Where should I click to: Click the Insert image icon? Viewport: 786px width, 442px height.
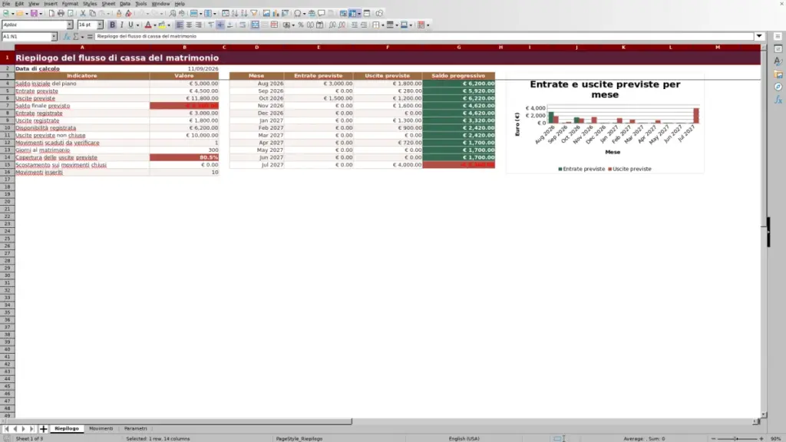pyautogui.click(x=266, y=14)
